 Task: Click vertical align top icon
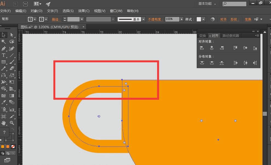[235, 48]
